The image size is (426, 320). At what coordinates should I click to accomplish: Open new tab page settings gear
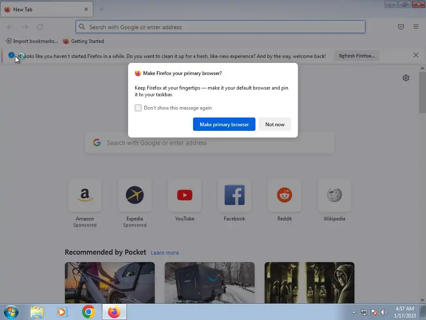point(406,78)
